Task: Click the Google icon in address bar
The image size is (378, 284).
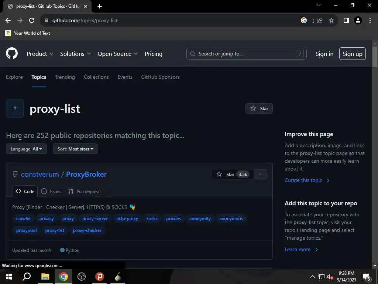Action: point(304,21)
